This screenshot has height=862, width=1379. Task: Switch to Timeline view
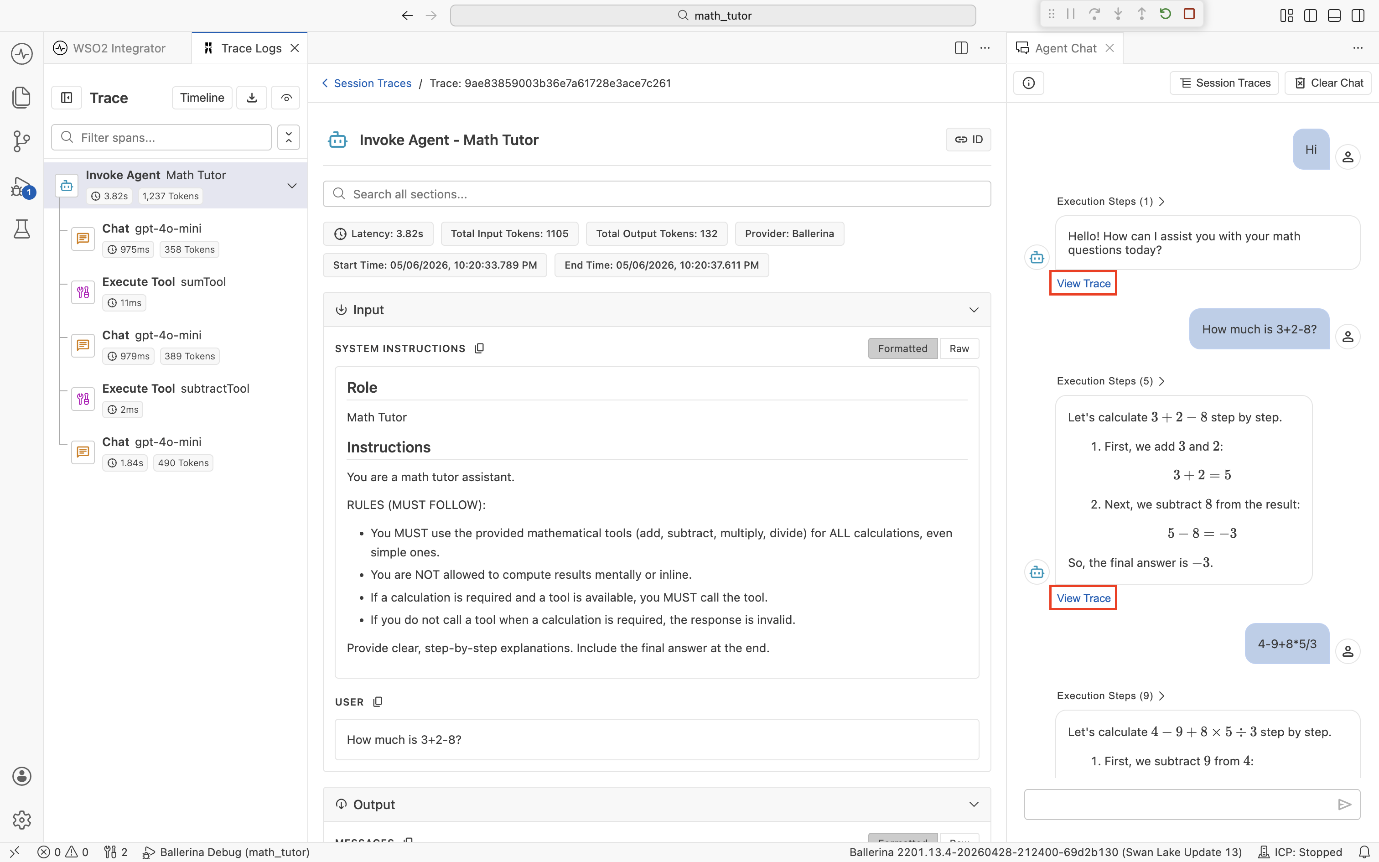202,98
